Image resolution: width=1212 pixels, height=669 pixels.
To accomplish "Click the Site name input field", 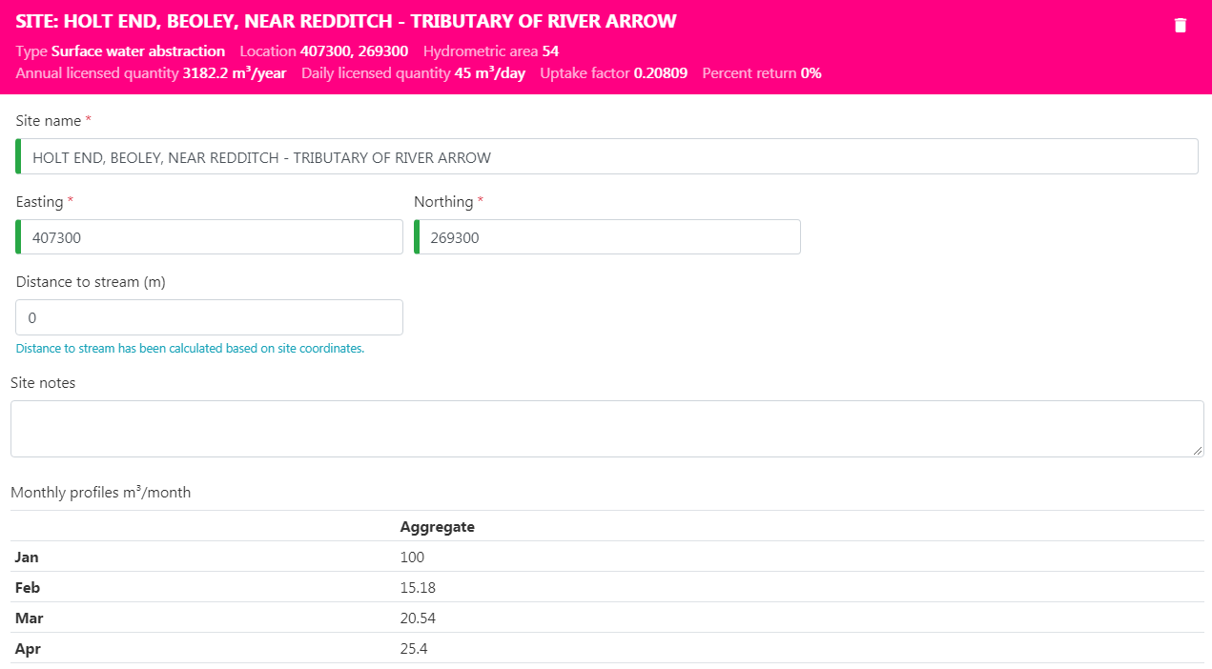I will tap(608, 157).
